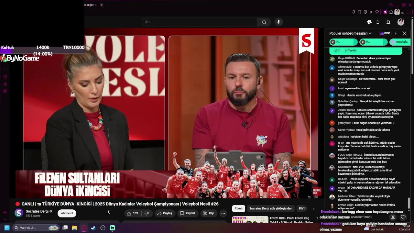Open a new browser tab
This screenshot has width=414, height=233.
click(x=102, y=5)
